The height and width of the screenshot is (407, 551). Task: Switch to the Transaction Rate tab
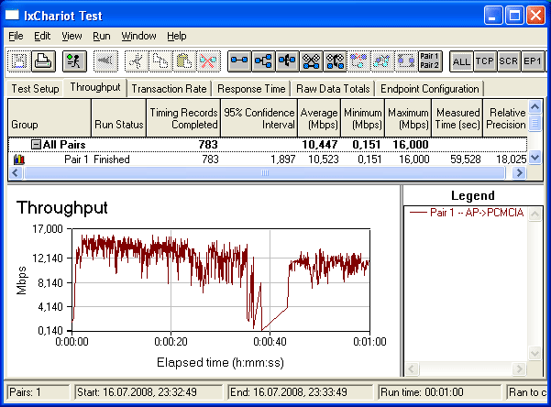click(169, 89)
